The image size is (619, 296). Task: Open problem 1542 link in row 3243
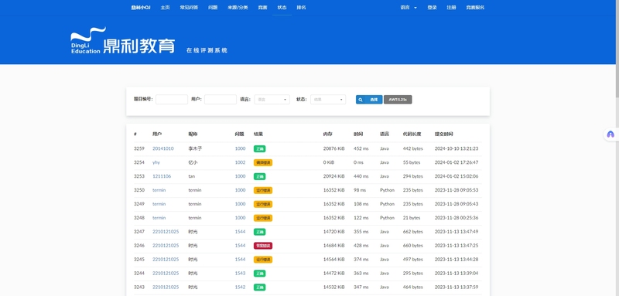240,287
